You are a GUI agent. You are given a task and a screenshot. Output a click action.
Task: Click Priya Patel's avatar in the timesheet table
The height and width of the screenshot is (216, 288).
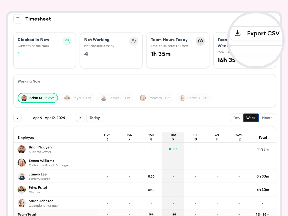click(22, 189)
